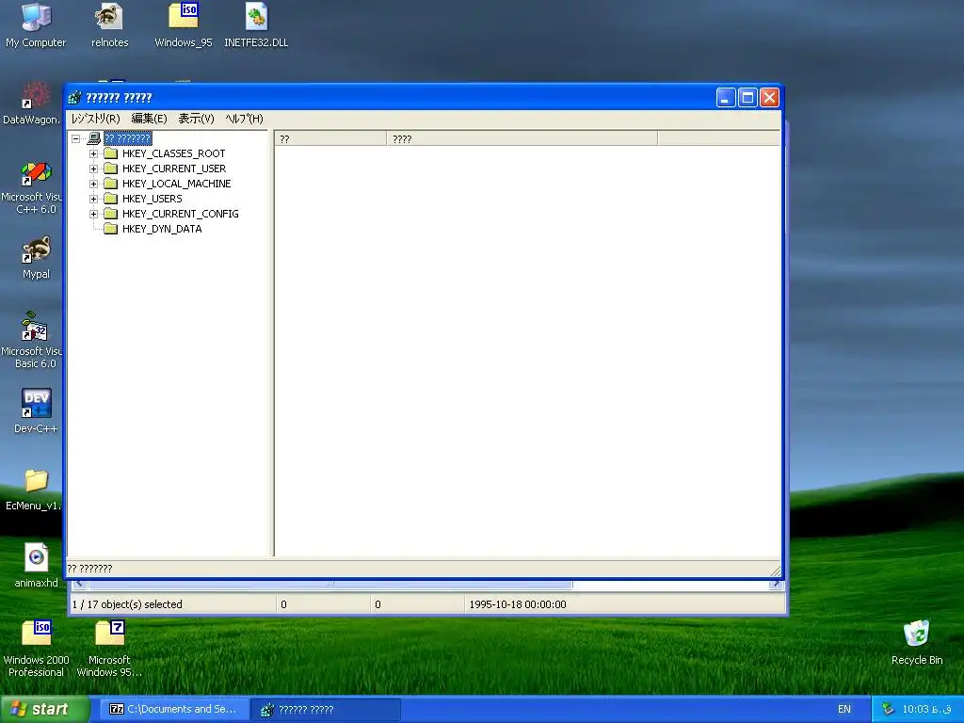Select Mypal desktop shortcut
The height and width of the screenshot is (723, 964).
coord(36,258)
